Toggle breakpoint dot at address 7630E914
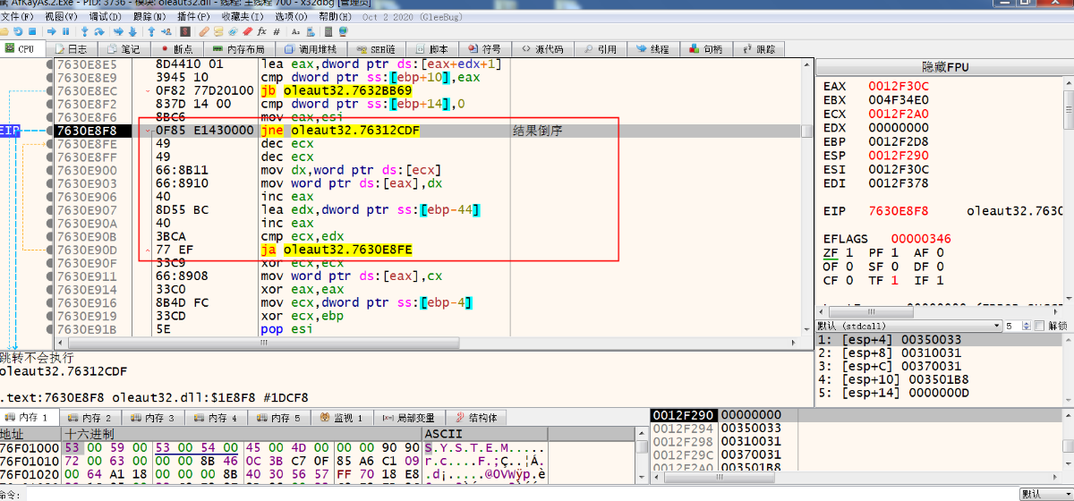Screen dimensions: 1074x501 pos(49,290)
